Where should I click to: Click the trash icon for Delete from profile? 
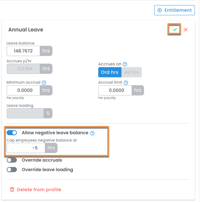point(12,190)
